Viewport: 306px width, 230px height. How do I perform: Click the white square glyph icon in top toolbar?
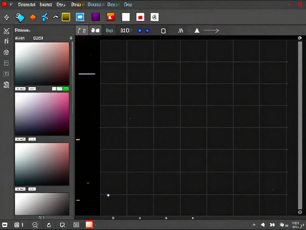tap(154, 17)
